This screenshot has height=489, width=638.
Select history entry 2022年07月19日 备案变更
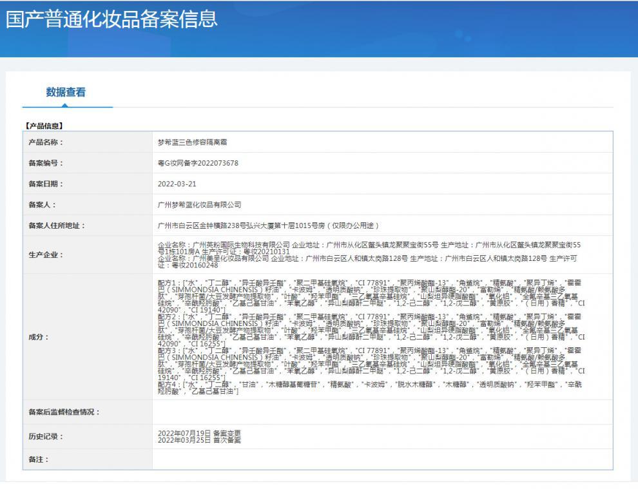pos(199,433)
